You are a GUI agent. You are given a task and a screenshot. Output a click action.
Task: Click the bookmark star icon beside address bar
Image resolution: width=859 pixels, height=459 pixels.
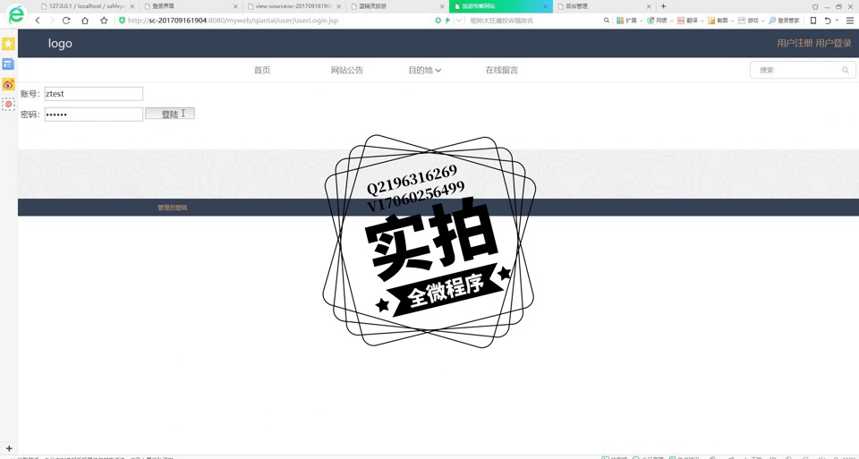click(104, 21)
